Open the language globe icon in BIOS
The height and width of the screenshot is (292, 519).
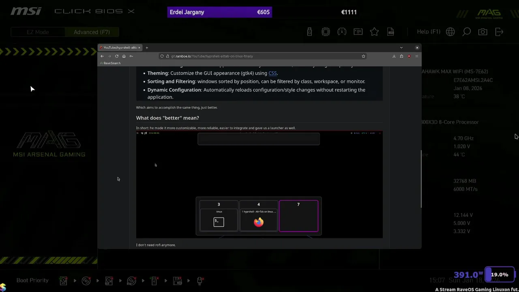coord(450,32)
